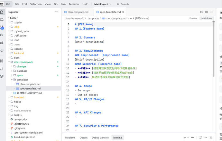Open the MathProject project dropdown
This screenshot has height=141, width=222.
[103, 4]
